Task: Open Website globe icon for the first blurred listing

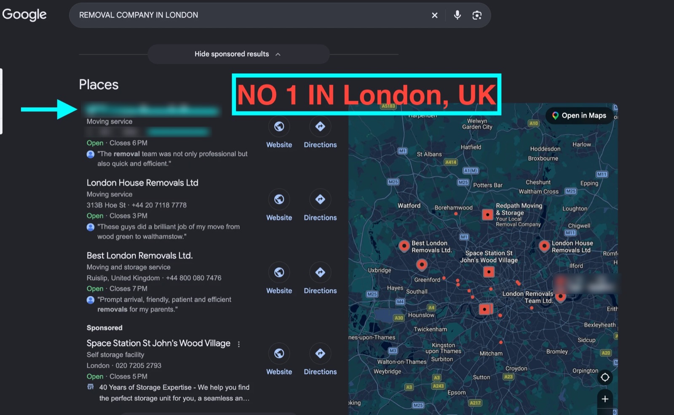Action: [x=279, y=126]
